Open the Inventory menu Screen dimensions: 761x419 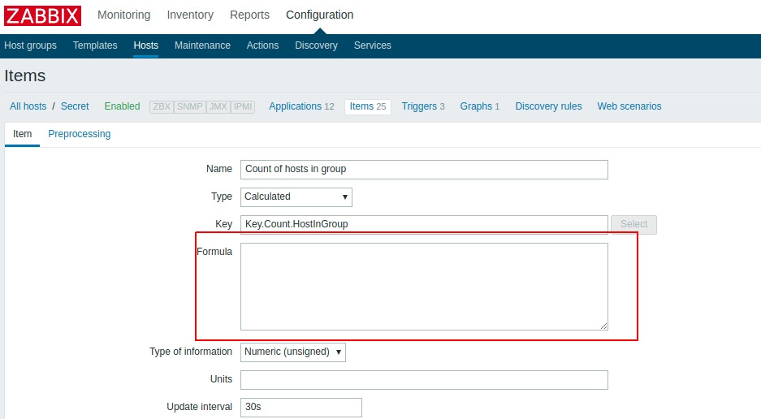[x=190, y=15]
